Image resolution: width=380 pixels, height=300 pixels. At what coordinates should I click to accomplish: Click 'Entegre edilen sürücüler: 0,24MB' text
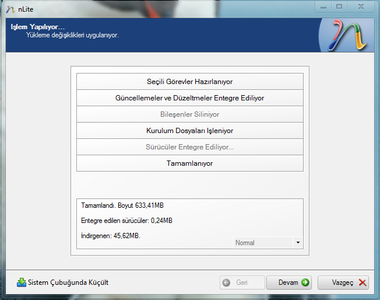pyautogui.click(x=126, y=221)
